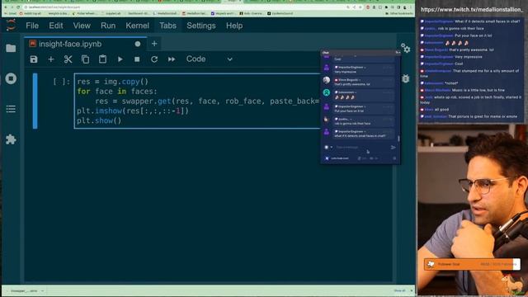Click the browser forward button
The width and height of the screenshot is (528, 297).
[12, 7]
